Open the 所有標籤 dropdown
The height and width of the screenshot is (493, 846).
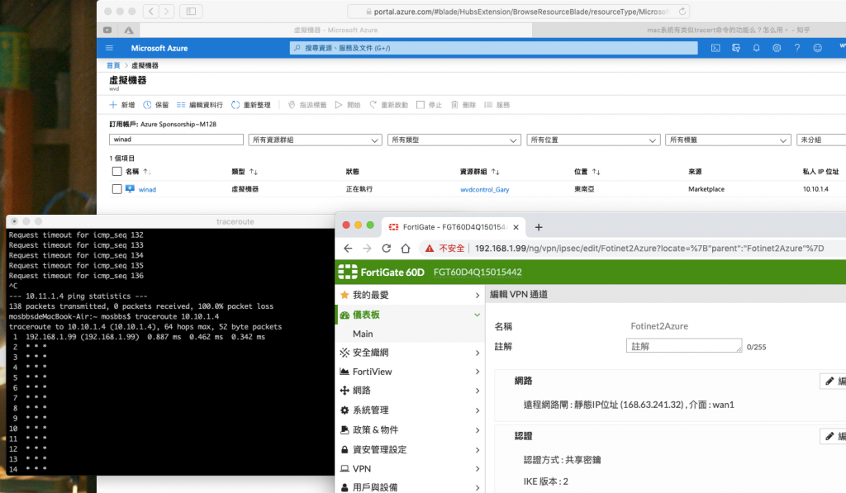[x=728, y=140]
